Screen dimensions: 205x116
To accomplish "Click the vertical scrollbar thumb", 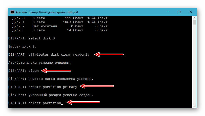I will click(194, 22).
